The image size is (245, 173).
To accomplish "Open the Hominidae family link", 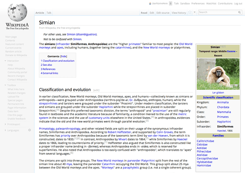I will [204, 165].
